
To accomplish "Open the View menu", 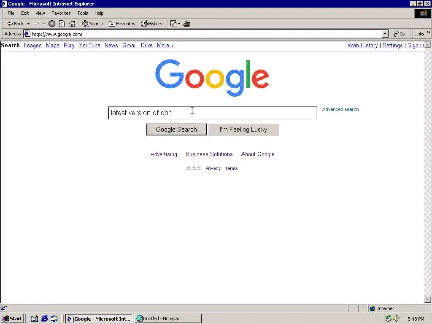I will coord(40,13).
